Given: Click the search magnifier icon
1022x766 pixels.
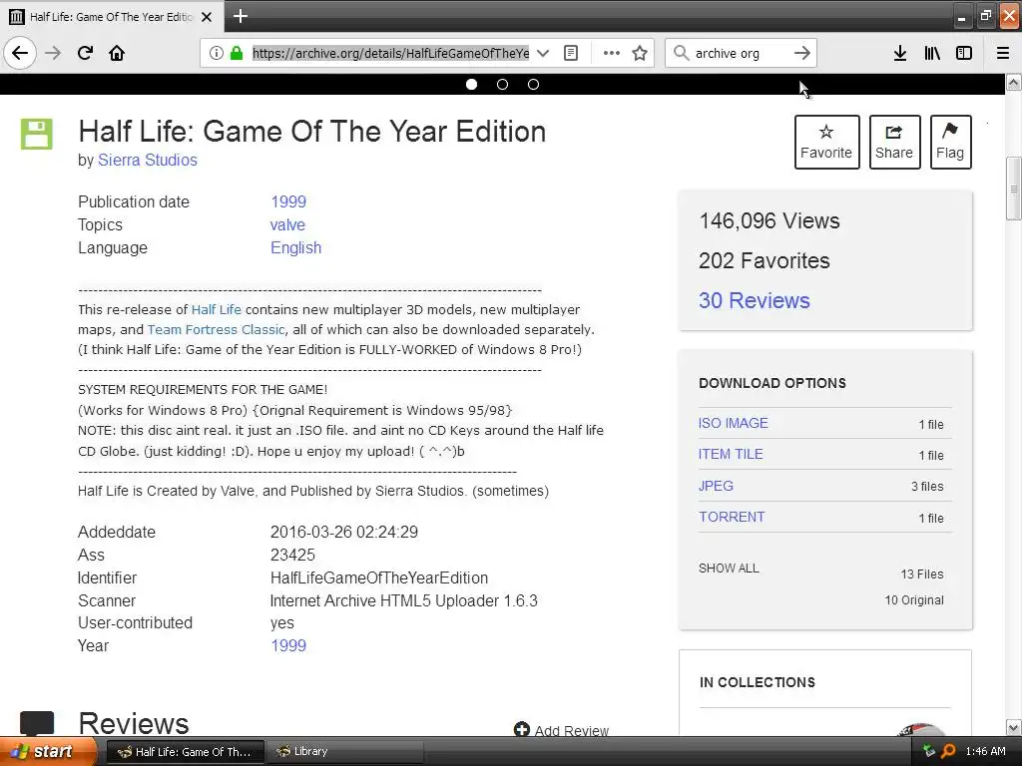Looking at the screenshot, I should [681, 53].
